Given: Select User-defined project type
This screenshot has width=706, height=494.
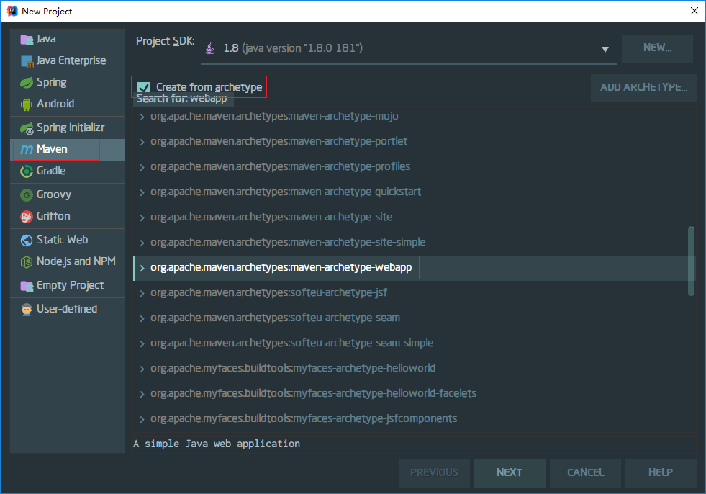Looking at the screenshot, I should pos(67,310).
